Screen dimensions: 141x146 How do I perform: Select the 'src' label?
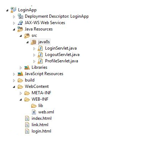34,36
